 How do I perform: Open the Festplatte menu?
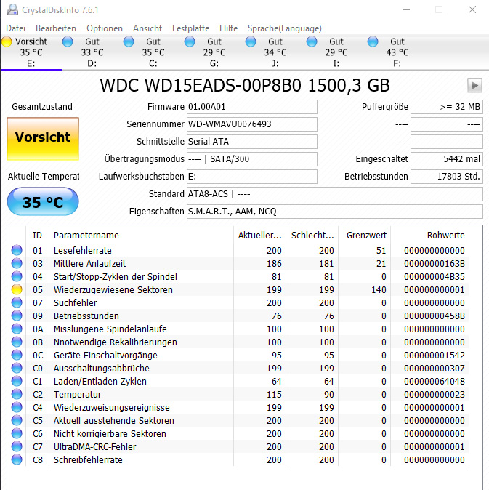point(191,28)
